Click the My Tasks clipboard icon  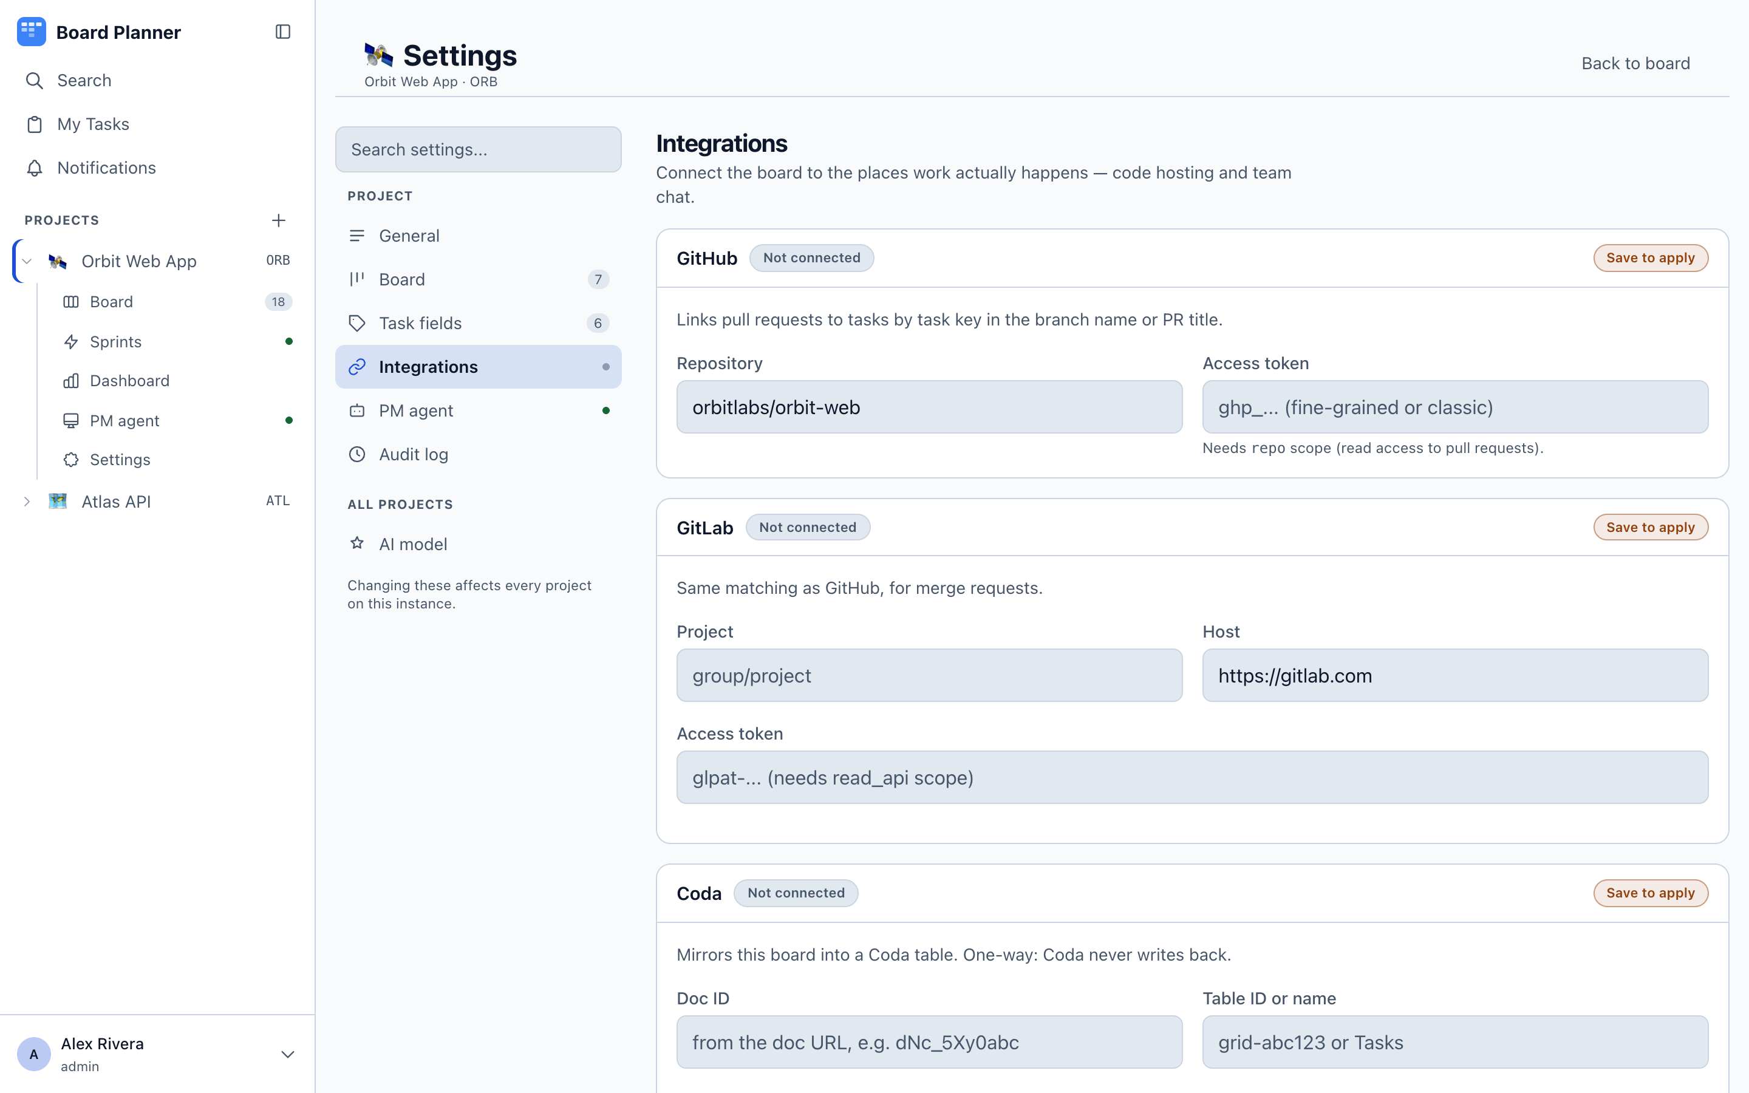pyautogui.click(x=34, y=124)
